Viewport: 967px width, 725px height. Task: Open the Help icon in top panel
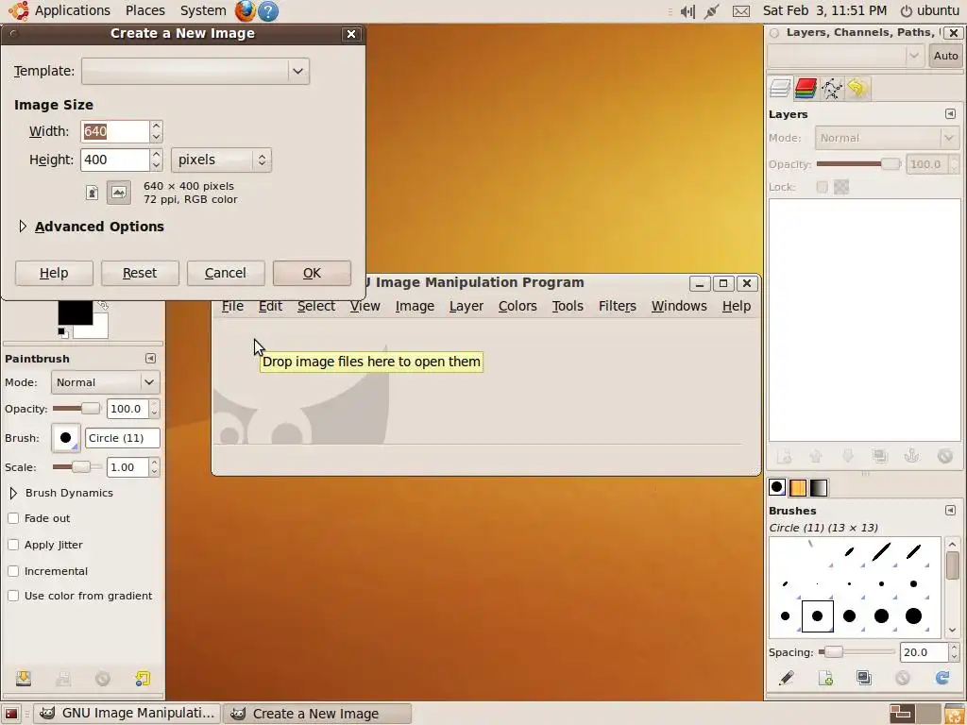pyautogui.click(x=267, y=10)
